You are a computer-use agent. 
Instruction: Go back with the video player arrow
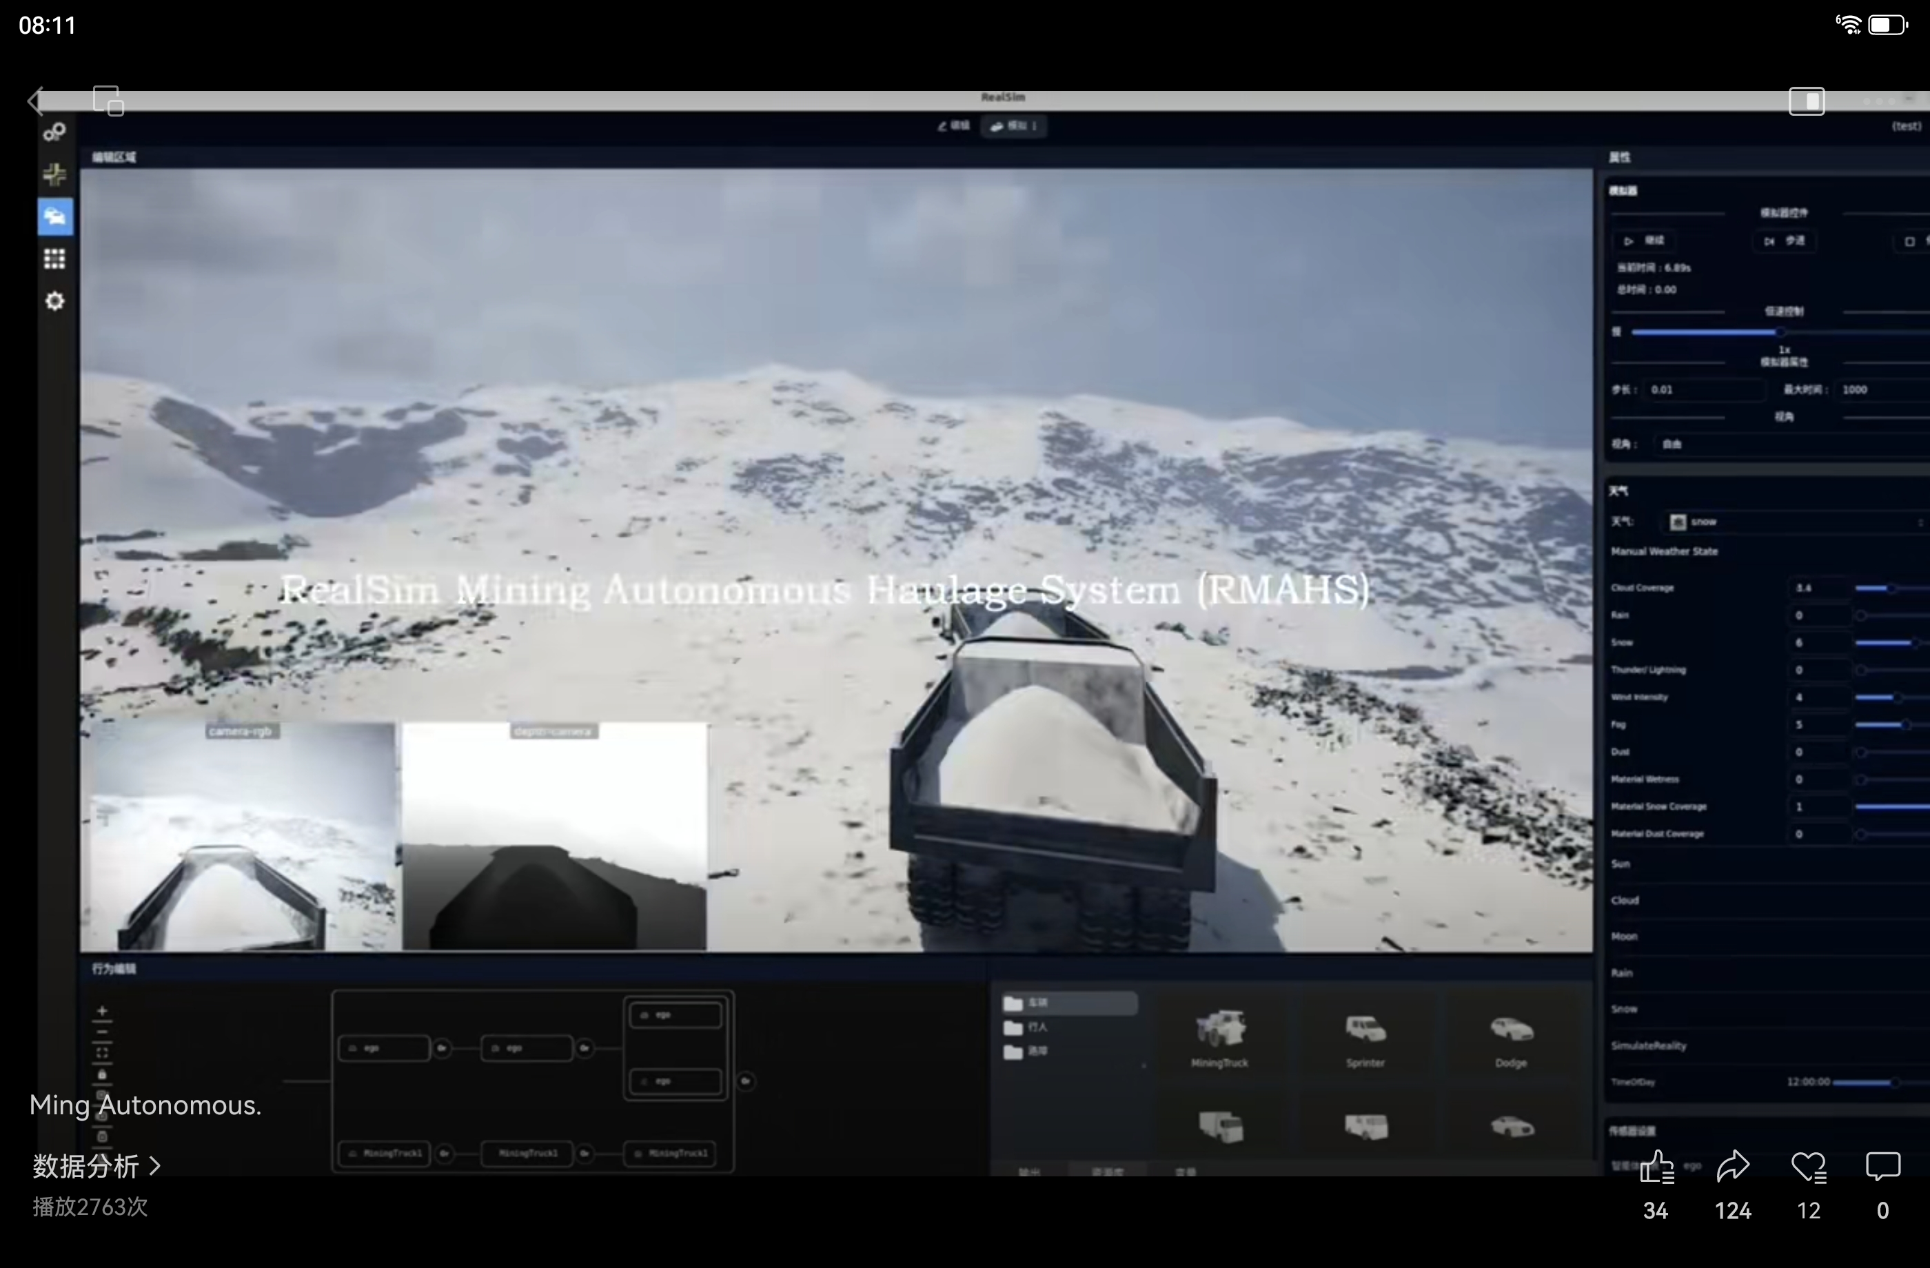click(x=34, y=101)
